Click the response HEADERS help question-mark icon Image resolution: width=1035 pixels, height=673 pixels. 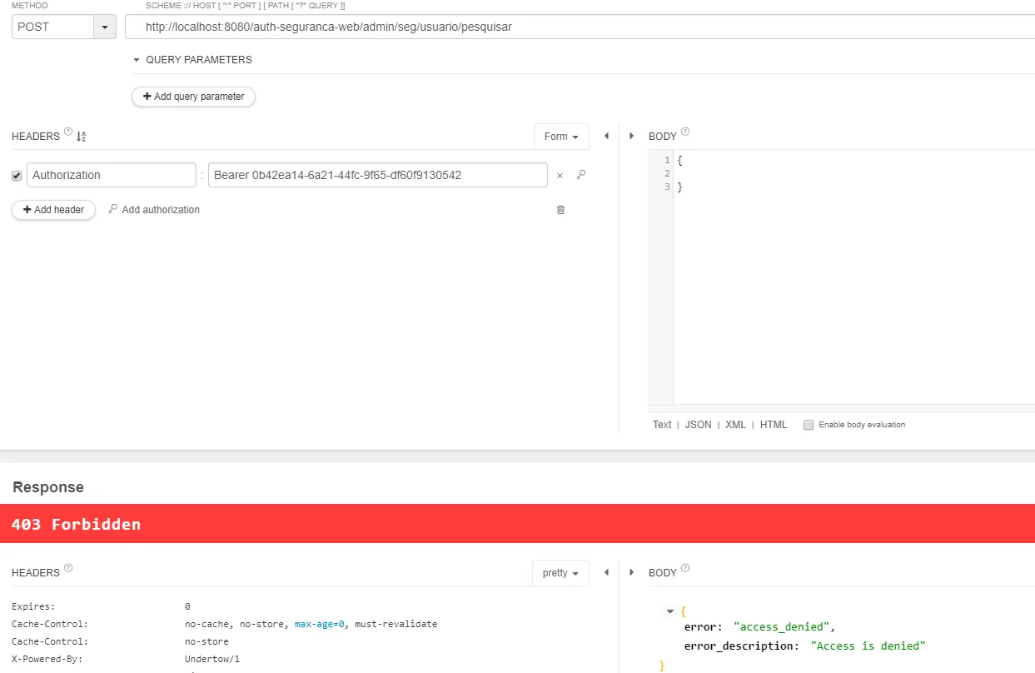(x=68, y=568)
